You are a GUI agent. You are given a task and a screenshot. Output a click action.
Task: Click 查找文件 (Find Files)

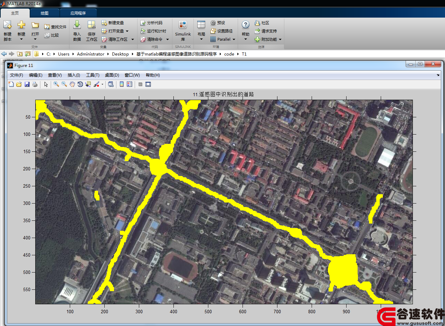pos(55,27)
